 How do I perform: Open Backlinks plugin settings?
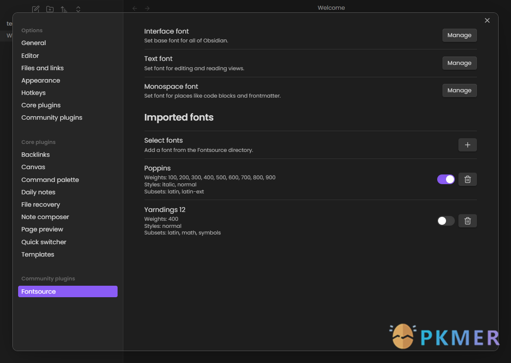coord(68,155)
